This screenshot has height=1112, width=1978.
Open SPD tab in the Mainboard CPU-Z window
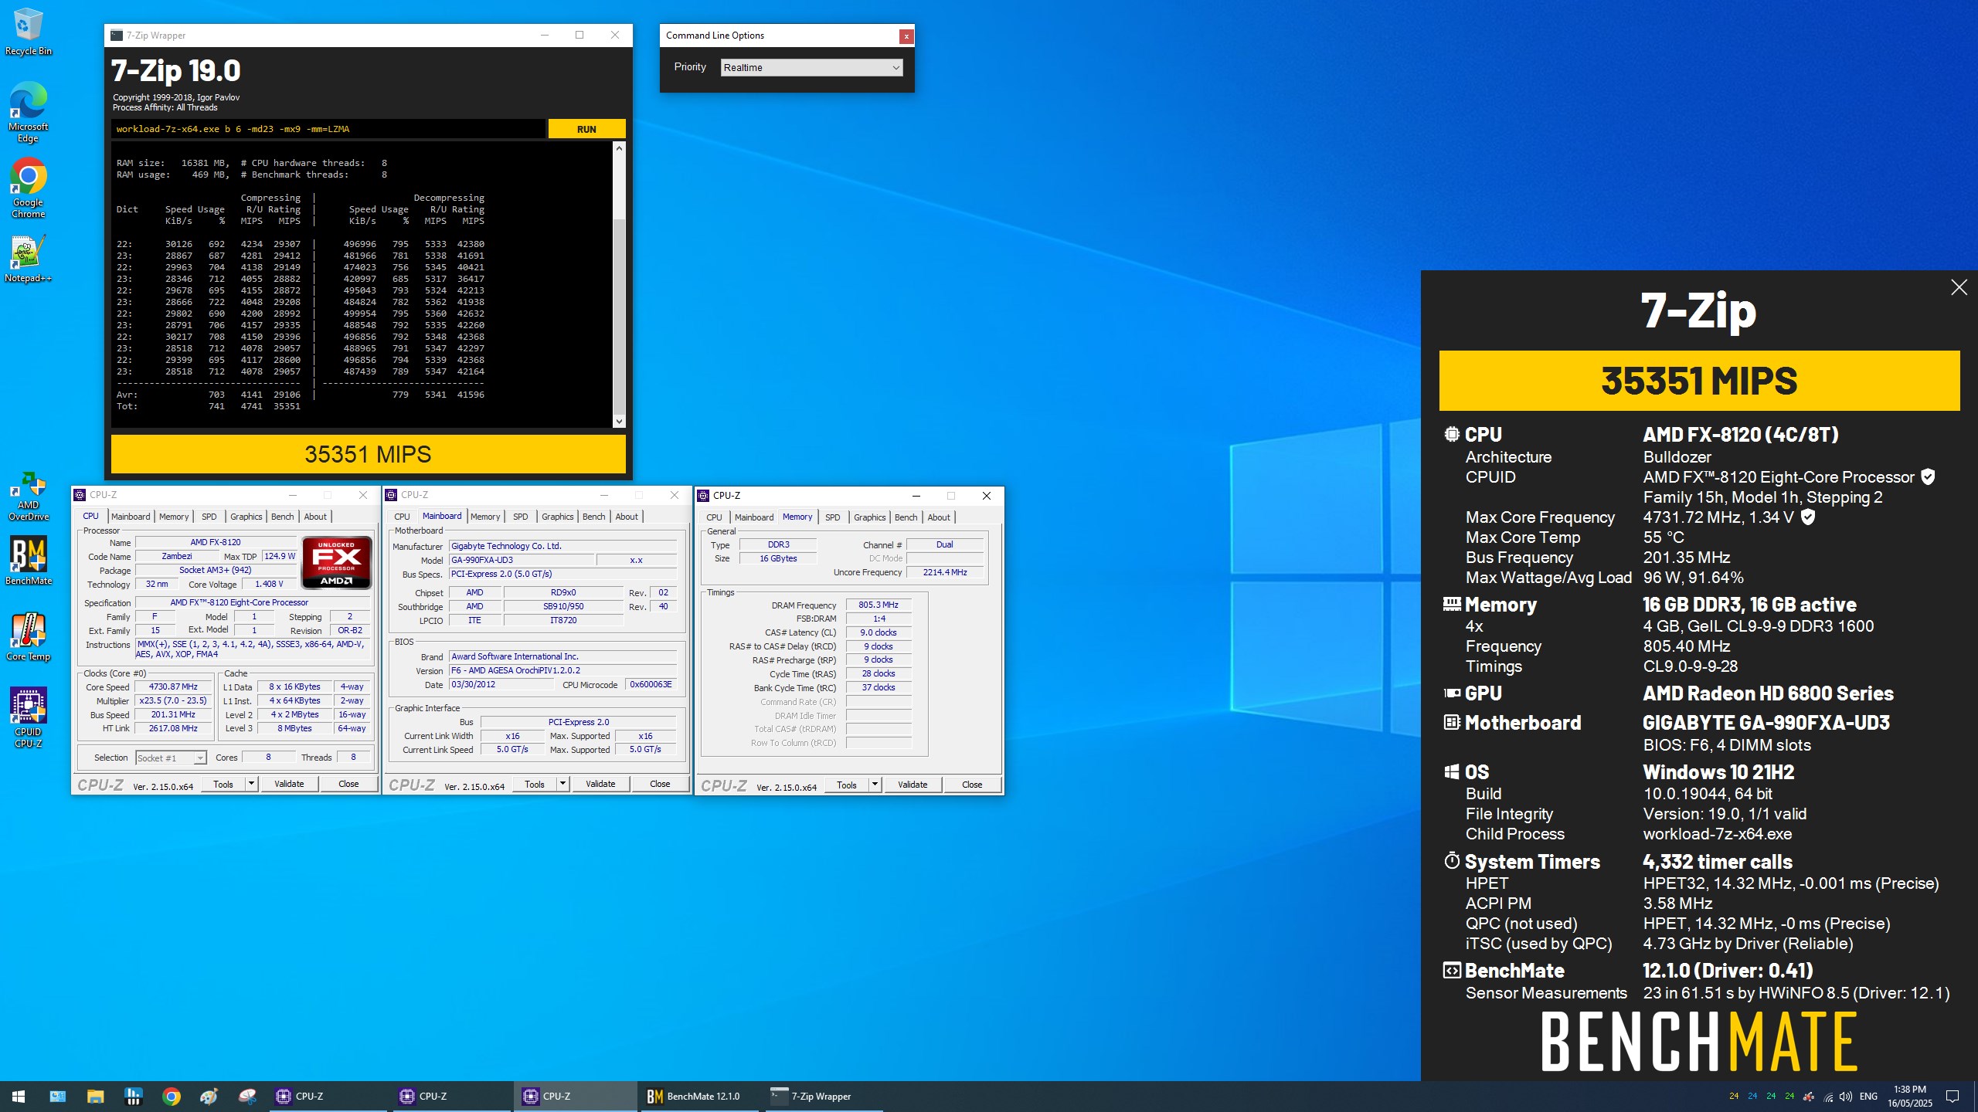521,517
